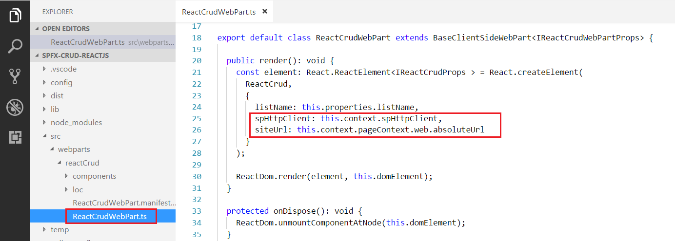This screenshot has height=241, width=675.
Task: Expand the node_modules folder
Action: (76, 123)
